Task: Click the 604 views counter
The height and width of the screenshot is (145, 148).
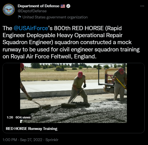Action: (x=23, y=117)
